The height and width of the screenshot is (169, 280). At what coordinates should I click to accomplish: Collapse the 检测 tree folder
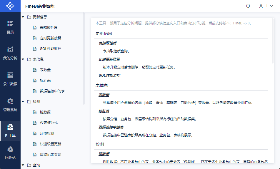tap(23, 101)
